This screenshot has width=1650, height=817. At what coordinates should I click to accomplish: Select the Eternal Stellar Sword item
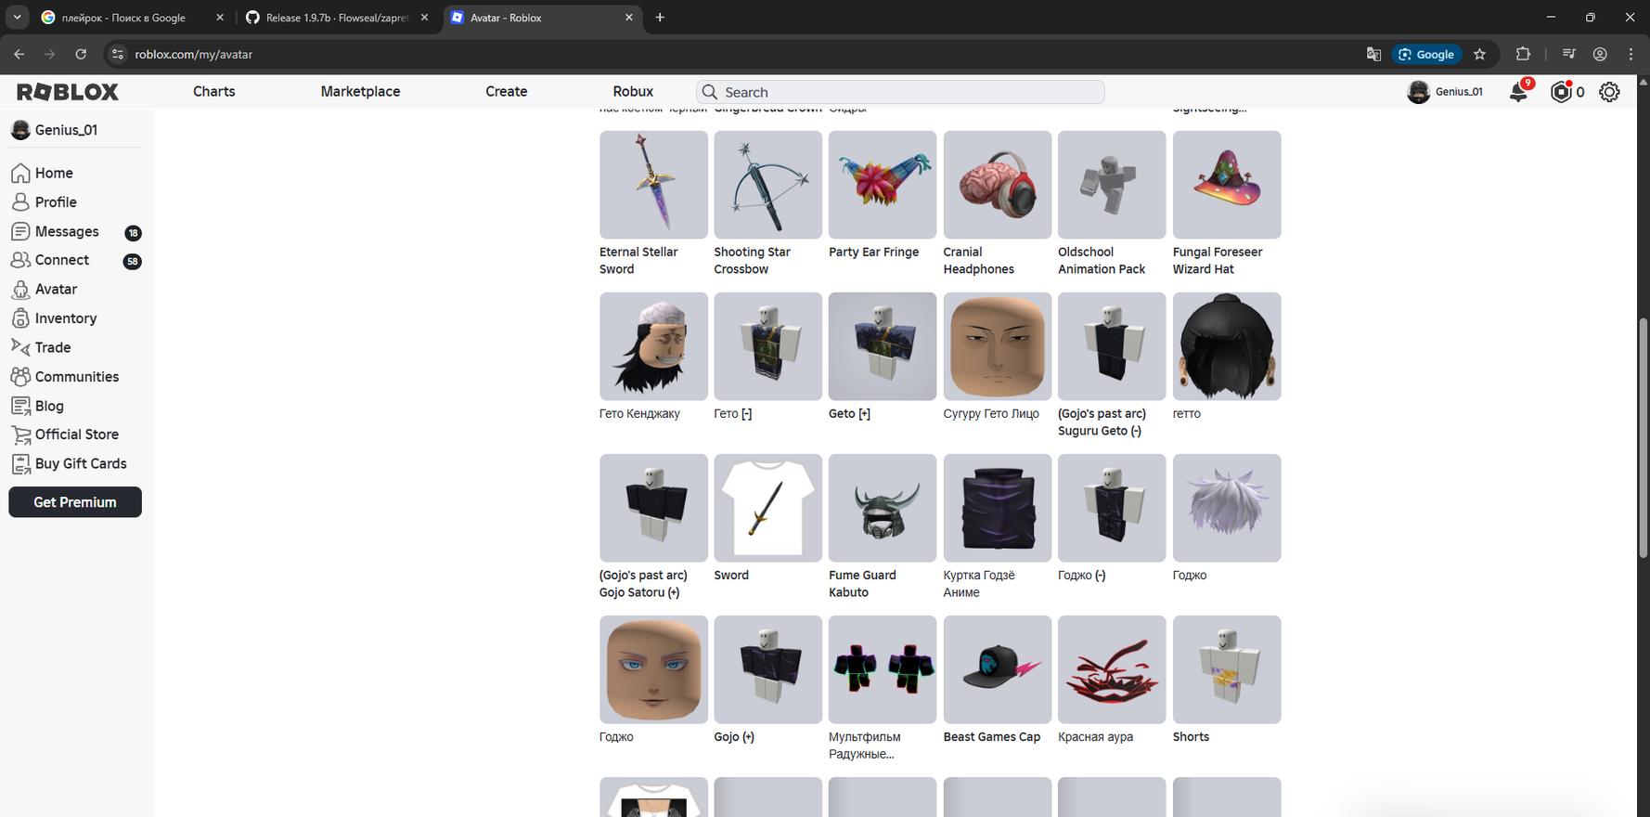click(653, 185)
